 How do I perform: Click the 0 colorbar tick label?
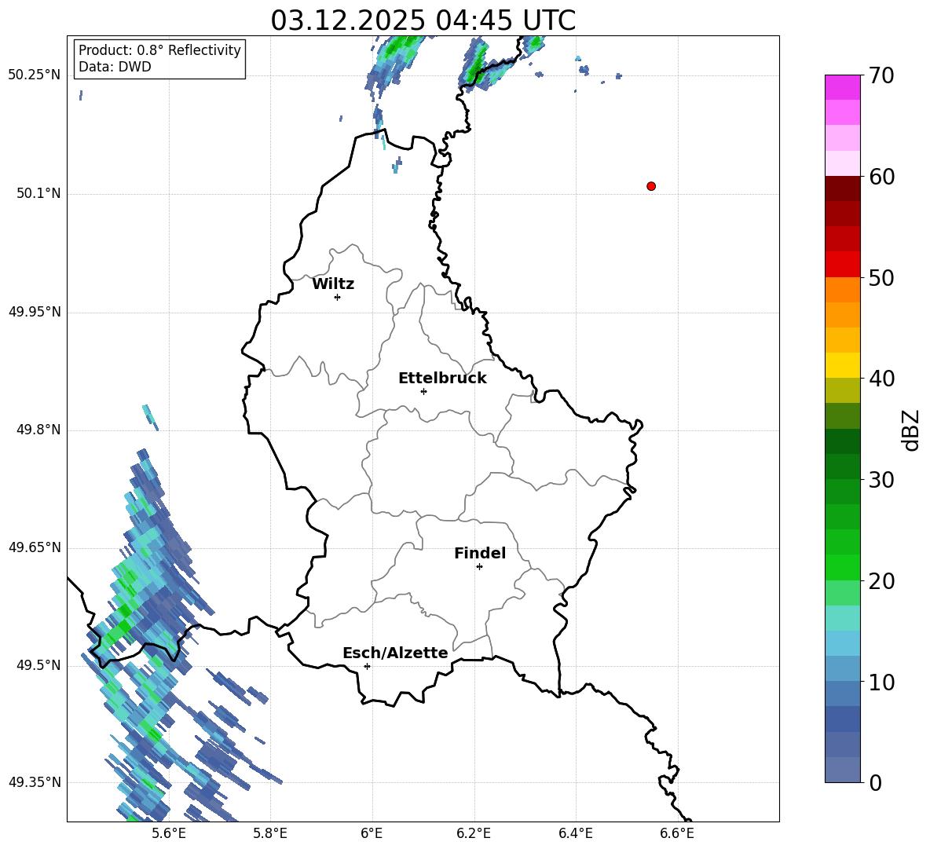click(875, 782)
